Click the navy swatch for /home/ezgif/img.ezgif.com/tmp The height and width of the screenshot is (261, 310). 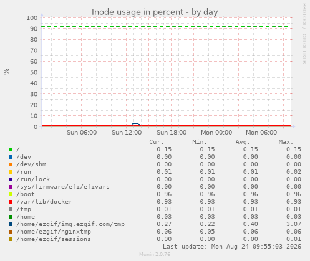[11, 224]
